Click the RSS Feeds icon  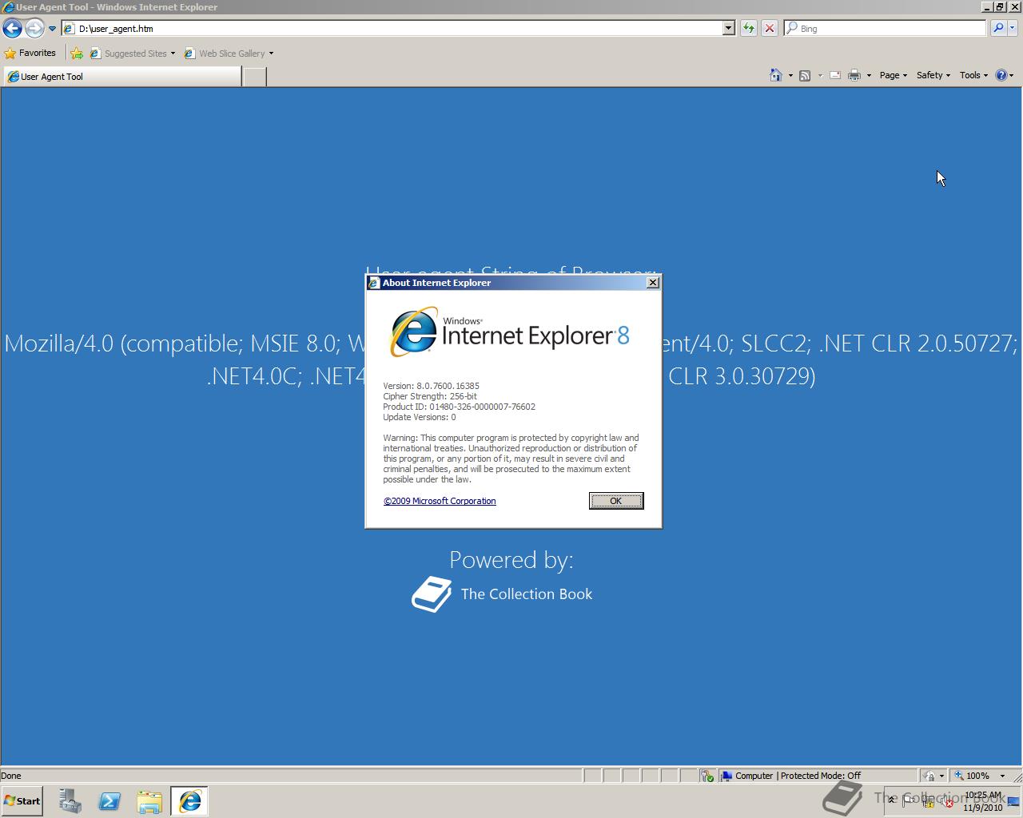tap(805, 75)
